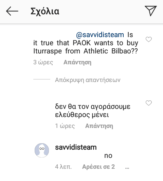Go back using the left arrow
Viewport: 163px width, 181px height.
[12, 11]
